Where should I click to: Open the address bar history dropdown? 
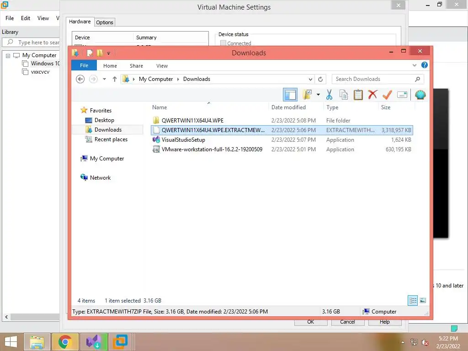[310, 79]
